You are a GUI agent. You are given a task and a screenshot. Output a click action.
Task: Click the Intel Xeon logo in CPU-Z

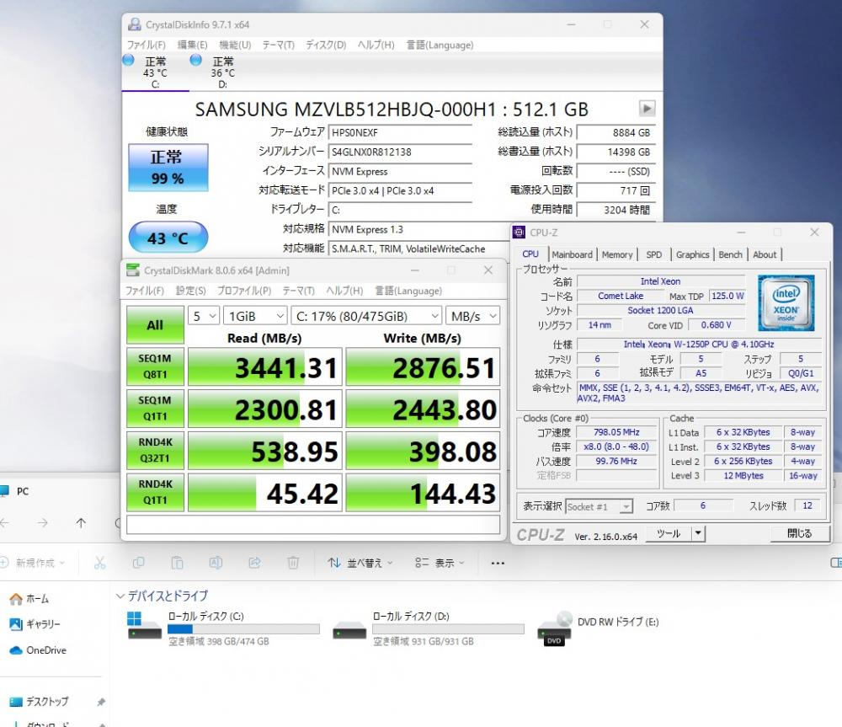tap(786, 302)
